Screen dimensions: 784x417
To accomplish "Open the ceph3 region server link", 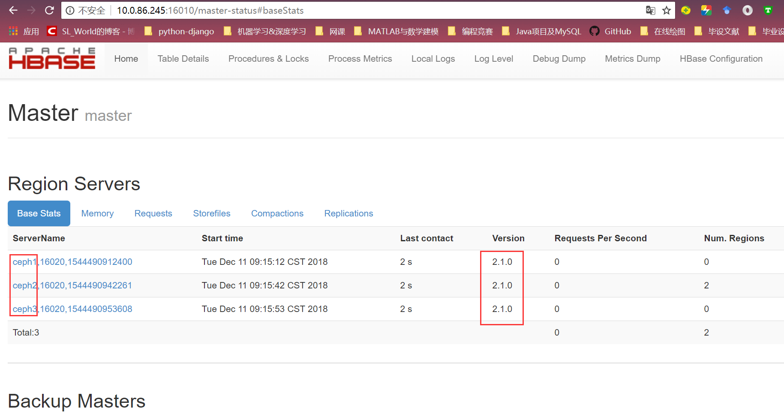I will pyautogui.click(x=24, y=309).
